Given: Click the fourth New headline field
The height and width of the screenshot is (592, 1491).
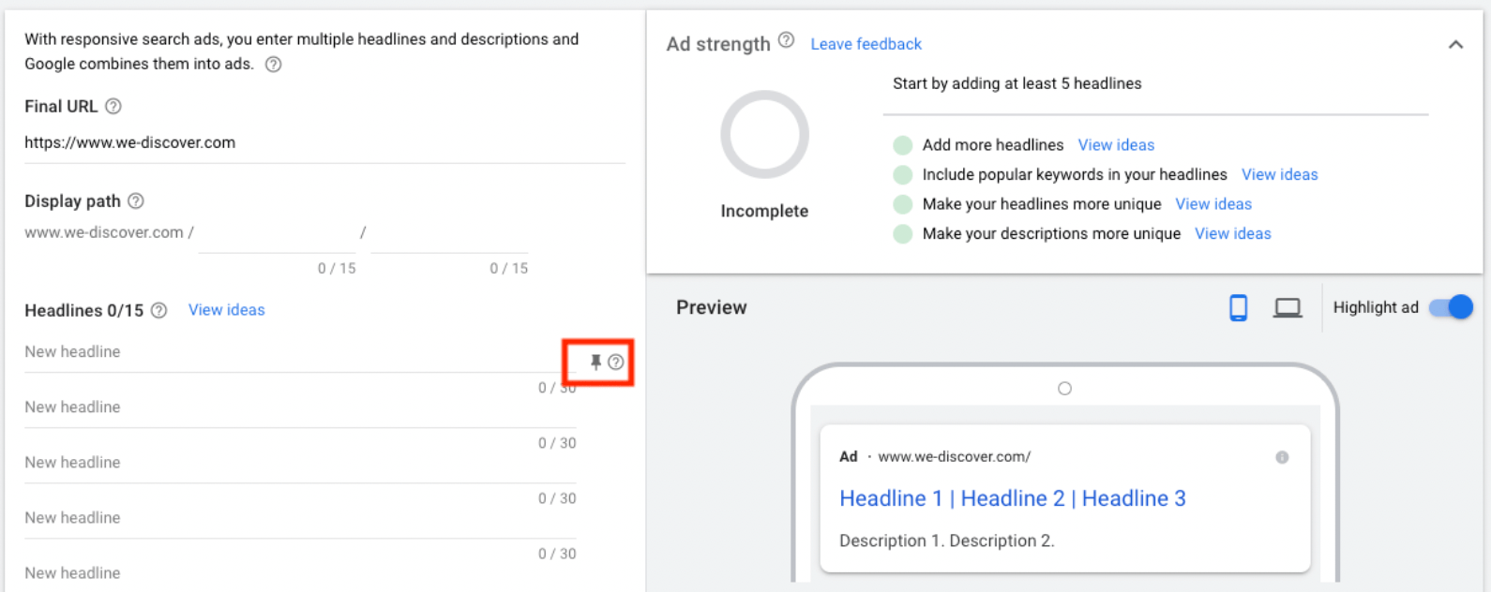Looking at the screenshot, I should (300, 519).
